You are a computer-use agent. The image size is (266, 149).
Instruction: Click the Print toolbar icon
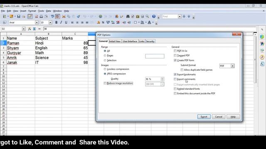tap(41, 17)
